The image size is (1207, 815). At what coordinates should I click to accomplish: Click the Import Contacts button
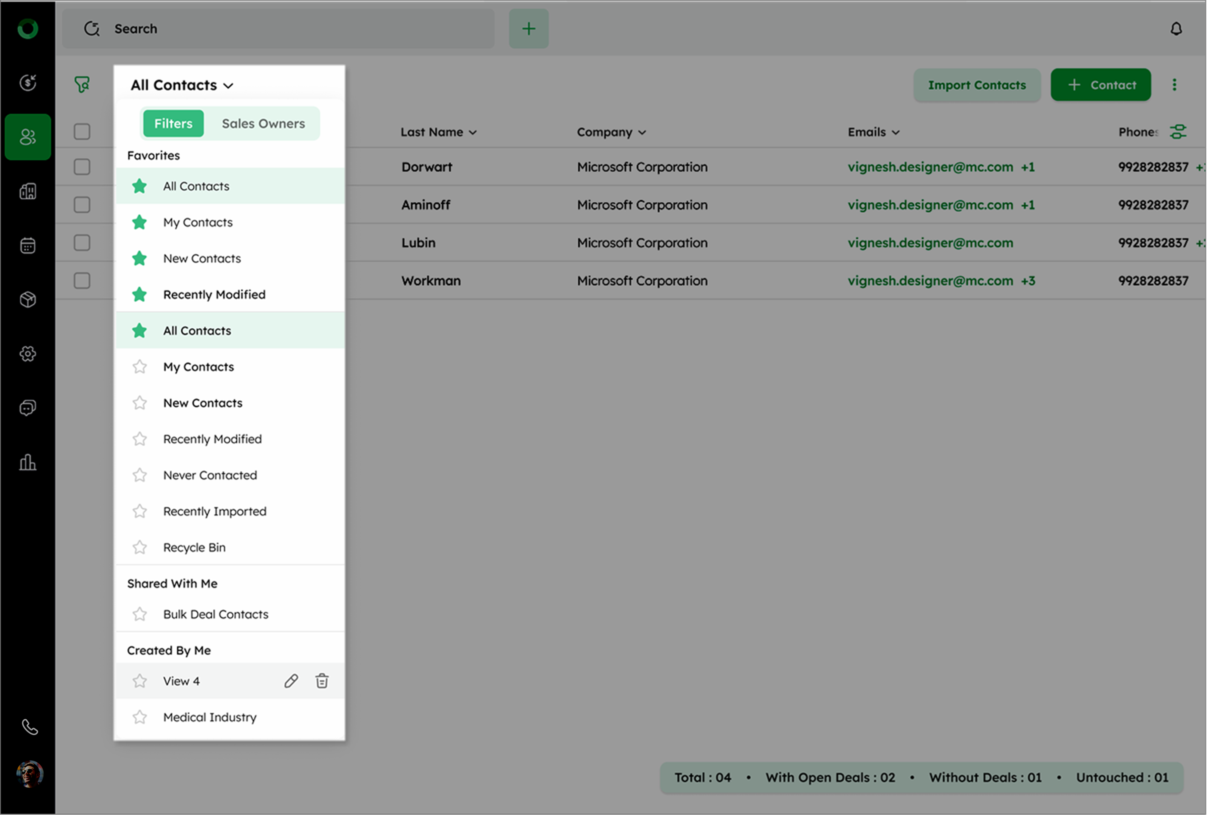976,85
